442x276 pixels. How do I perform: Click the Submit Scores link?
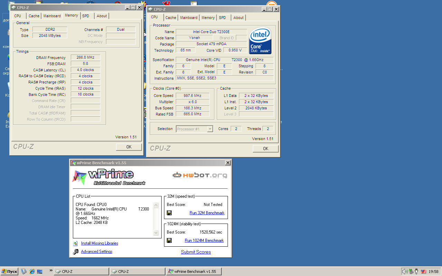pyautogui.click(x=196, y=252)
